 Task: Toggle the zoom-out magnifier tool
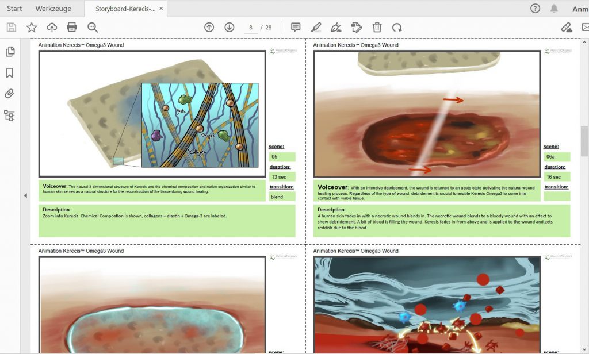(x=92, y=27)
